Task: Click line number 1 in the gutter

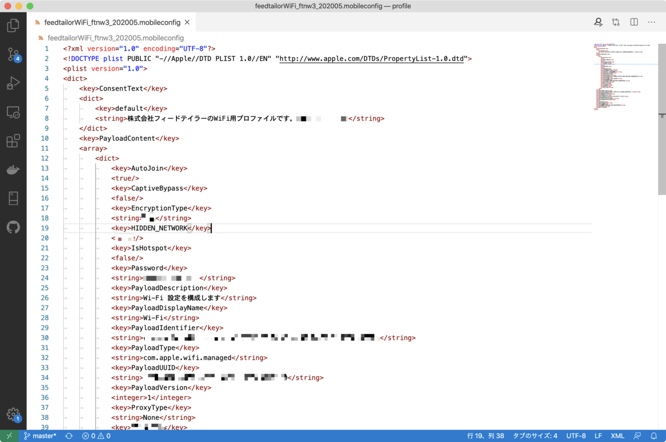Action: point(47,48)
